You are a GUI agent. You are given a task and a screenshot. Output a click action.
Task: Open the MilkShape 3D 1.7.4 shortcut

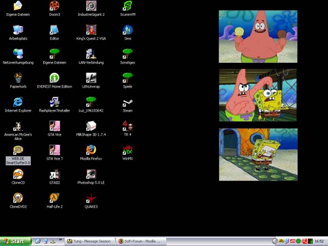[91, 126]
